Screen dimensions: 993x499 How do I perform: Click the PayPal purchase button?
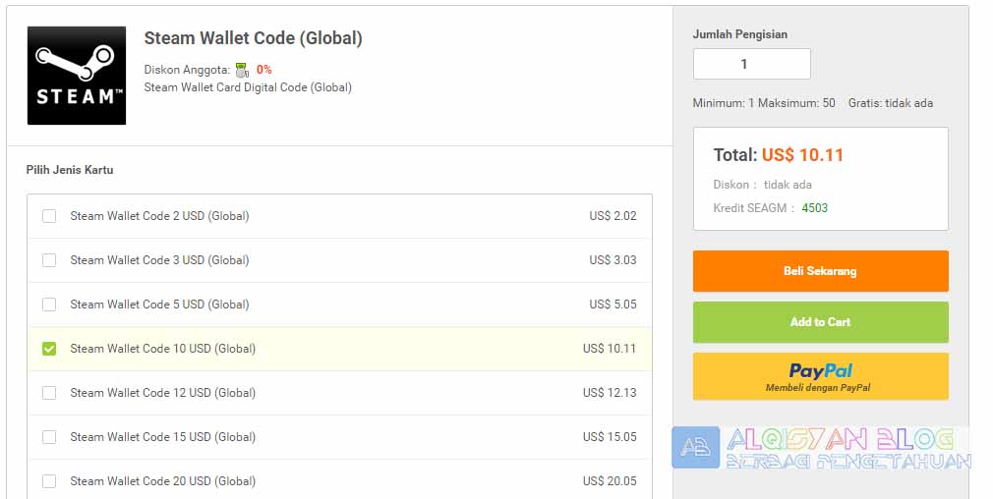point(820,376)
